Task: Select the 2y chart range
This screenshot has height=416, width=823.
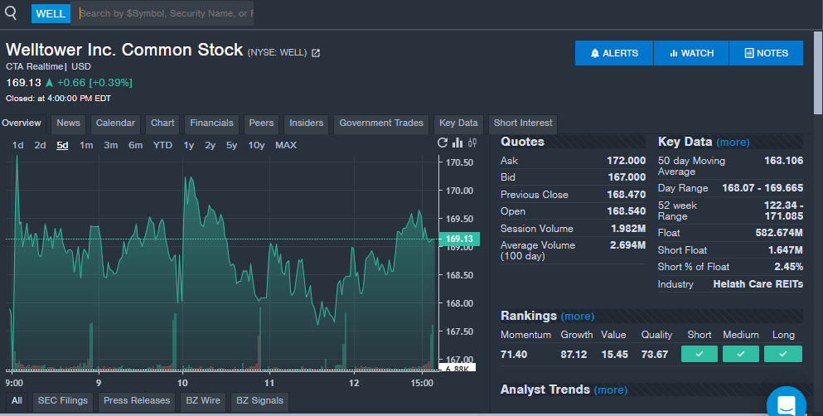Action: (210, 145)
